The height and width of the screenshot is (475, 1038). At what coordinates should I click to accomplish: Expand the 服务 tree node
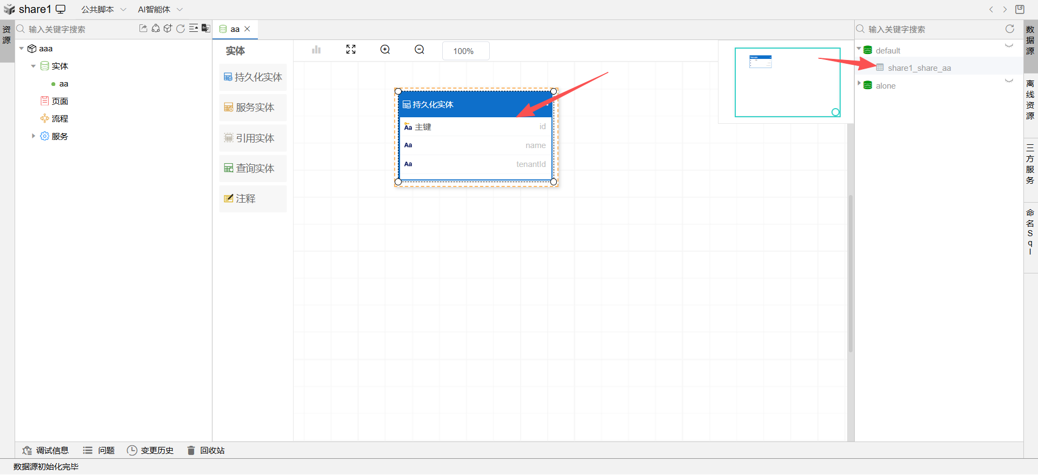point(34,136)
